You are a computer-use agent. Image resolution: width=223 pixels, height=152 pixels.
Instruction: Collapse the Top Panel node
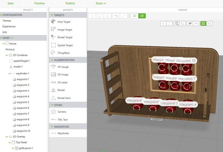click(x=10, y=142)
